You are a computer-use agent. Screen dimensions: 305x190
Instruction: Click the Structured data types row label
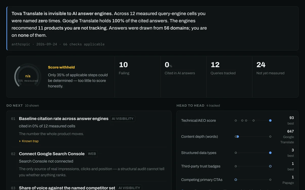click(199, 153)
